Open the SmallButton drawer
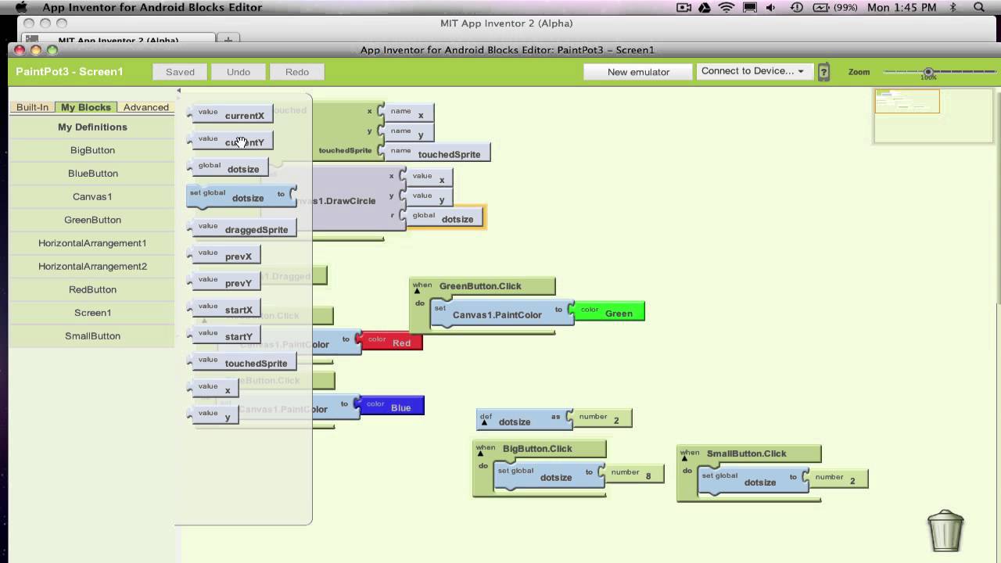This screenshot has width=1001, height=563. [x=92, y=335]
